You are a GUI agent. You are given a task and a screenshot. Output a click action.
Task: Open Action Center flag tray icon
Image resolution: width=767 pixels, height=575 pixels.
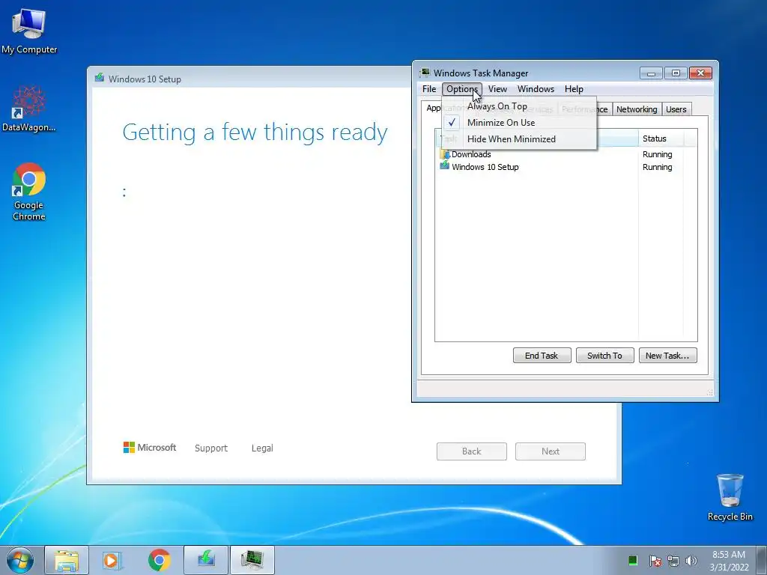click(655, 560)
